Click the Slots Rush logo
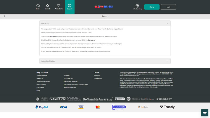Screen dimensions: 210x118 coord(104,7)
